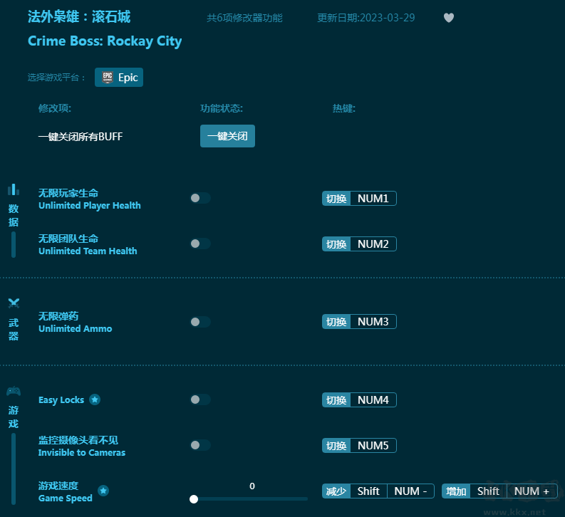Click the star badge beside Easy Locks
565x517 pixels.
[95, 399]
